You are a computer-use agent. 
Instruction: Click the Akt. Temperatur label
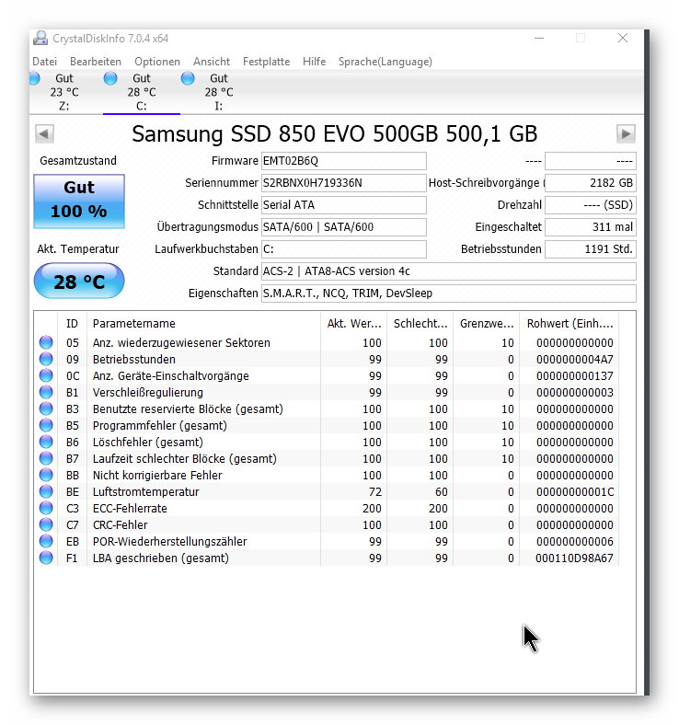(78, 249)
